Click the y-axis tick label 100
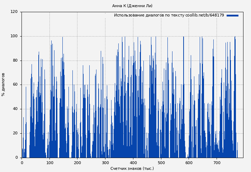 click(14, 36)
